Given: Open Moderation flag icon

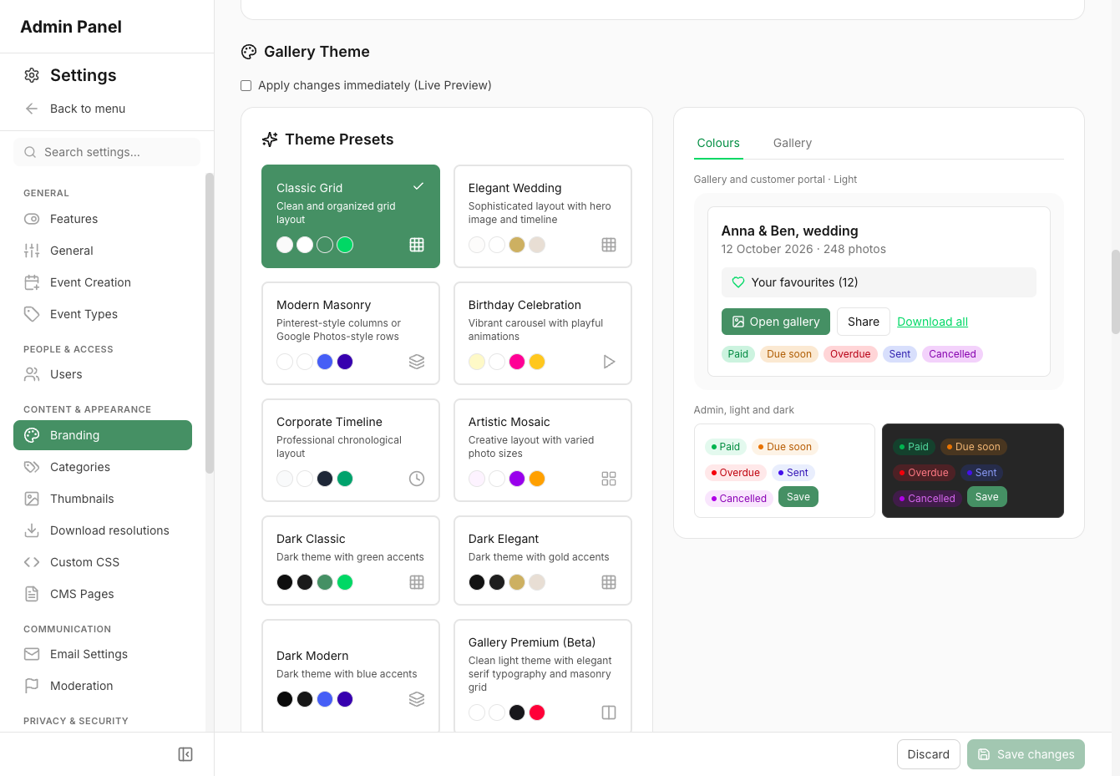Looking at the screenshot, I should pos(32,686).
